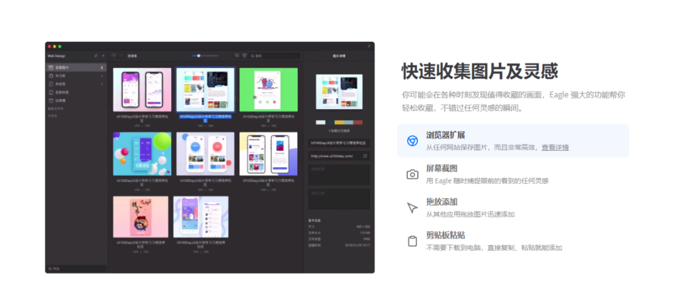
Task: Select the pink two-phone finance app thumbnail
Action: click(x=142, y=89)
